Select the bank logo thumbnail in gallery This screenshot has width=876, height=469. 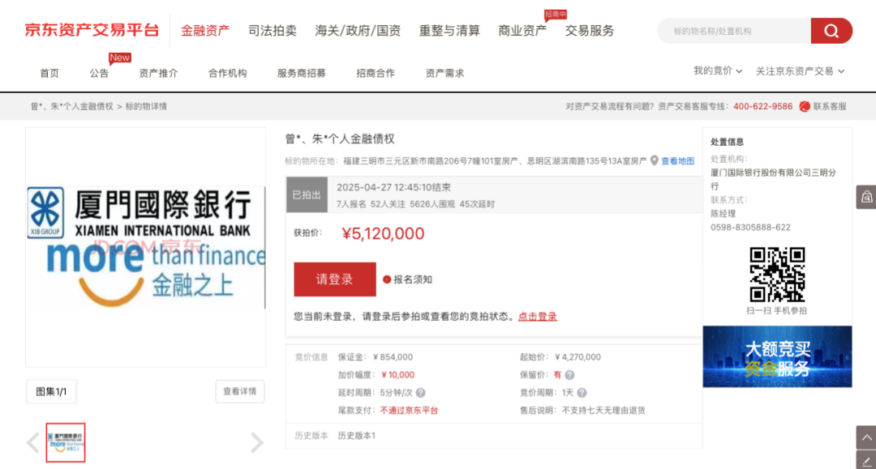(x=66, y=443)
